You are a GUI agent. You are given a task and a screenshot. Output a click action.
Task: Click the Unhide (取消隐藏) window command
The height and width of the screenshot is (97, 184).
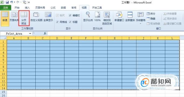153,24
